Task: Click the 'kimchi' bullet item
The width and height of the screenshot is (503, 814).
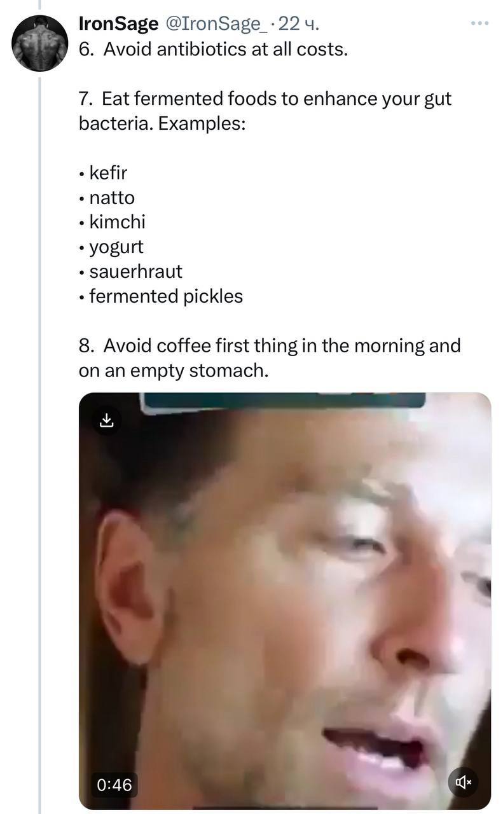Action: tap(117, 222)
